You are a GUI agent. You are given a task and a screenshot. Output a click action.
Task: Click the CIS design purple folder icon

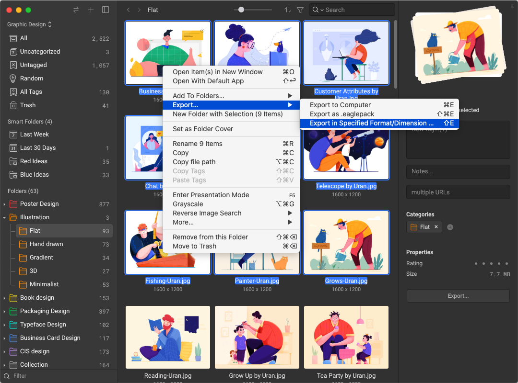[13, 351]
